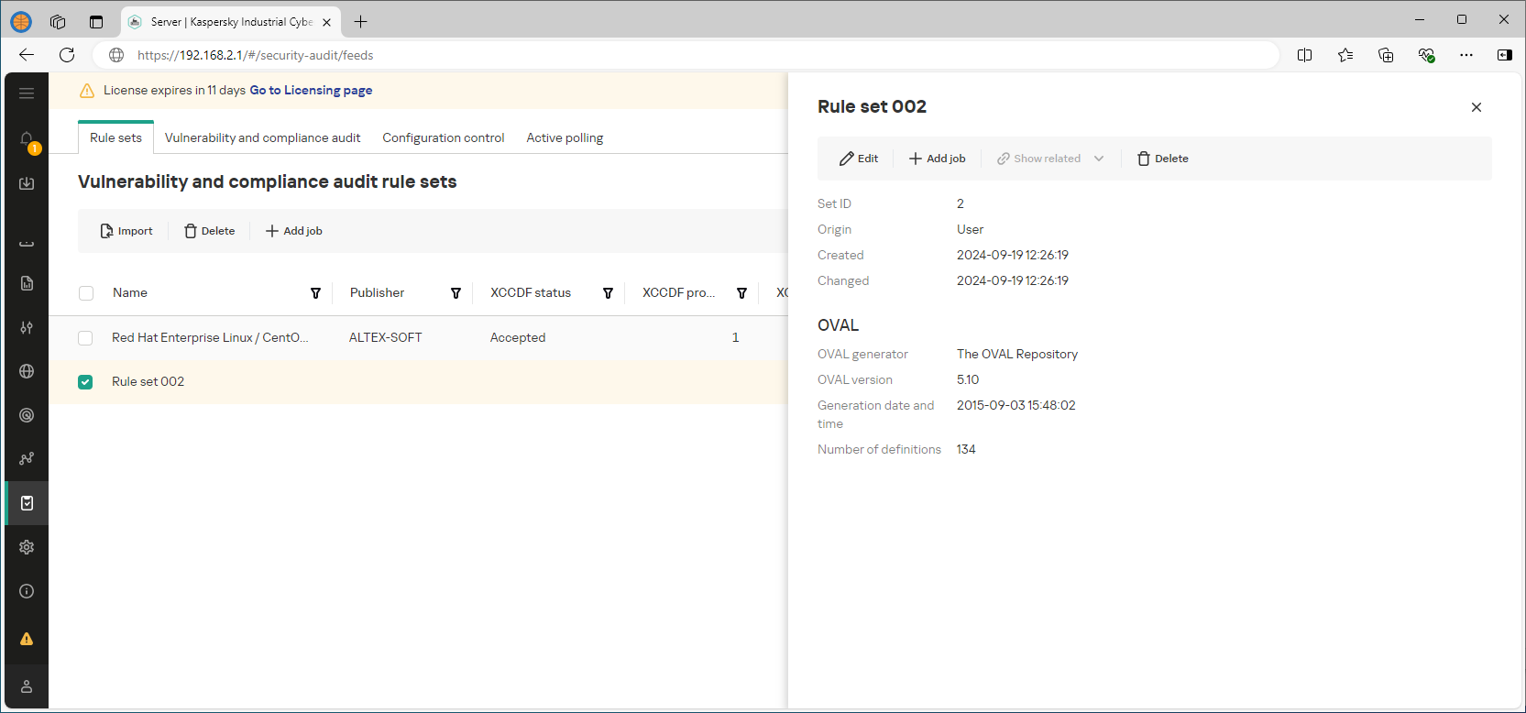Click the yellow warning triangle sidebar icon
Image resolution: width=1526 pixels, height=713 pixels.
(27, 639)
